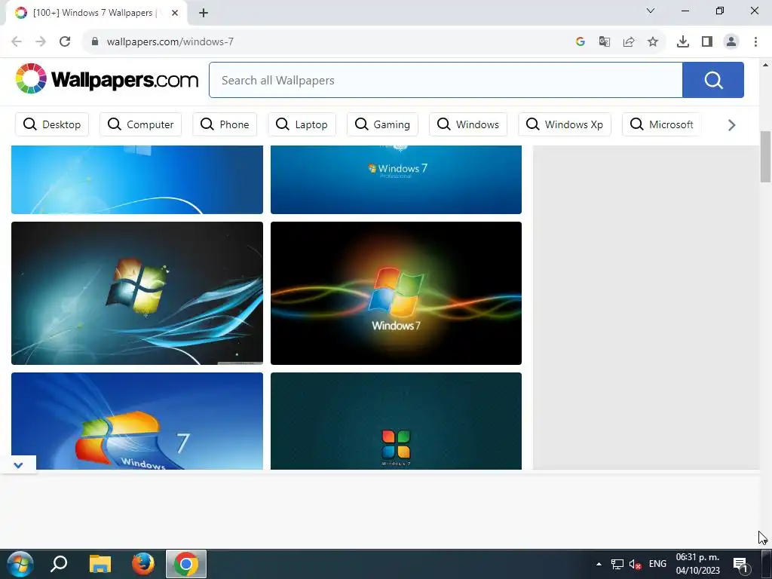Open the 3D Windows 7 flag wallpaper
The height and width of the screenshot is (579, 772).
coord(137,421)
